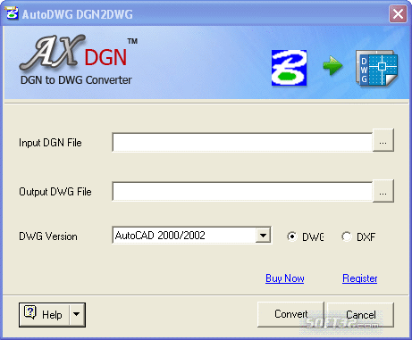Viewport: 412px width, 340px height.
Task: Expand the Help button dropdown arrow
Action: (77, 314)
